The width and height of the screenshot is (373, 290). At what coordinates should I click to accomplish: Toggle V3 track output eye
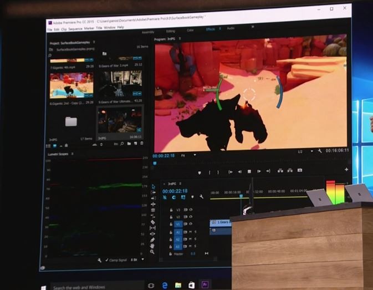click(191, 210)
